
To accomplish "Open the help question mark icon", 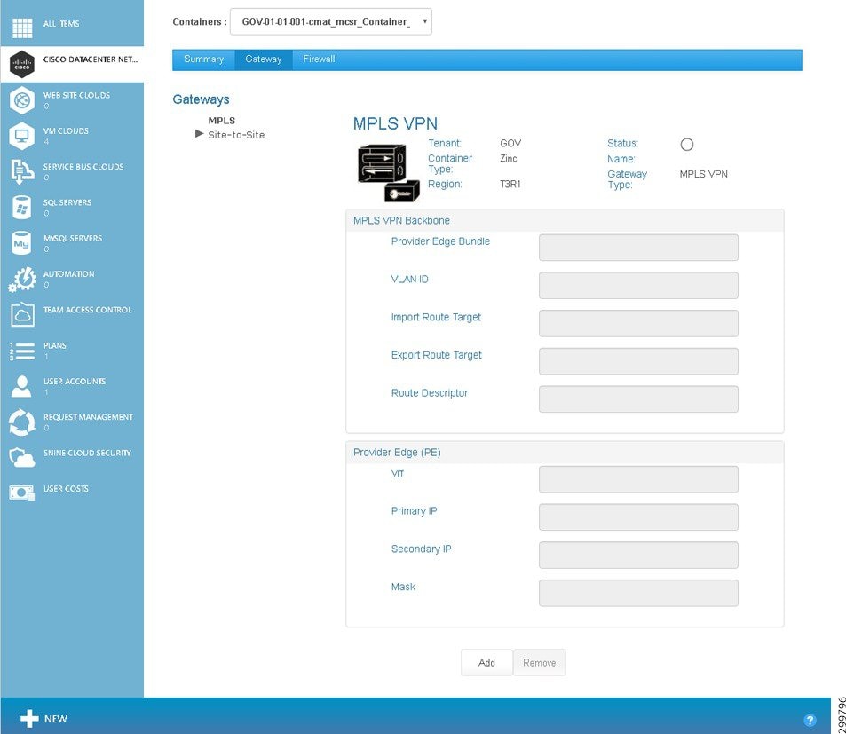I will pyautogui.click(x=809, y=720).
